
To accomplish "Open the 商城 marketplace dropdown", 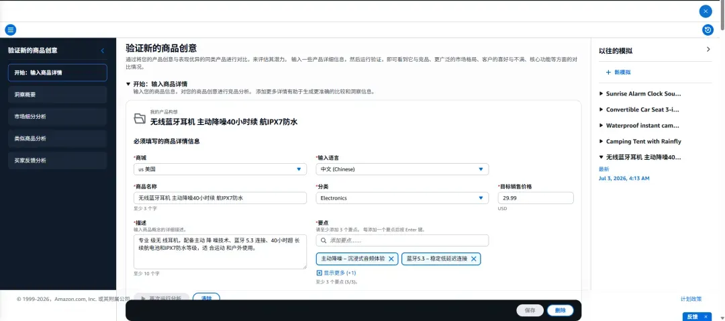I will click(220, 169).
